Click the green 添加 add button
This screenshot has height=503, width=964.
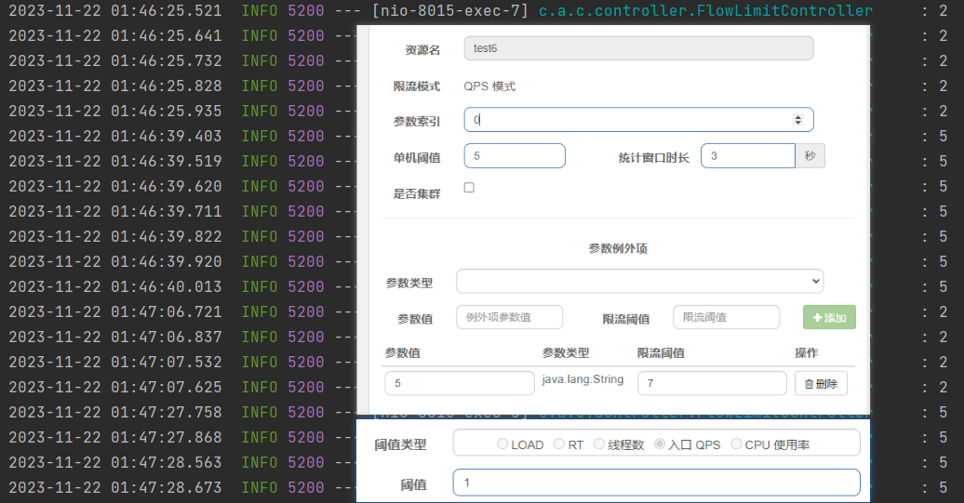829,317
